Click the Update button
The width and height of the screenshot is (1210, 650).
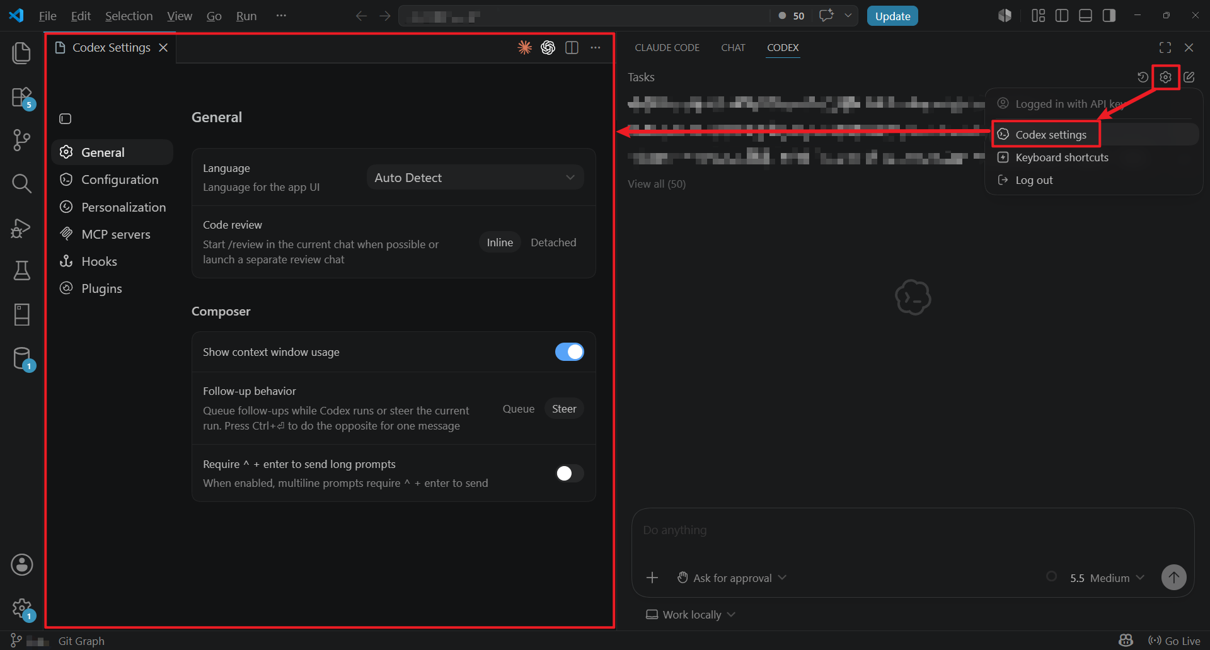892,16
